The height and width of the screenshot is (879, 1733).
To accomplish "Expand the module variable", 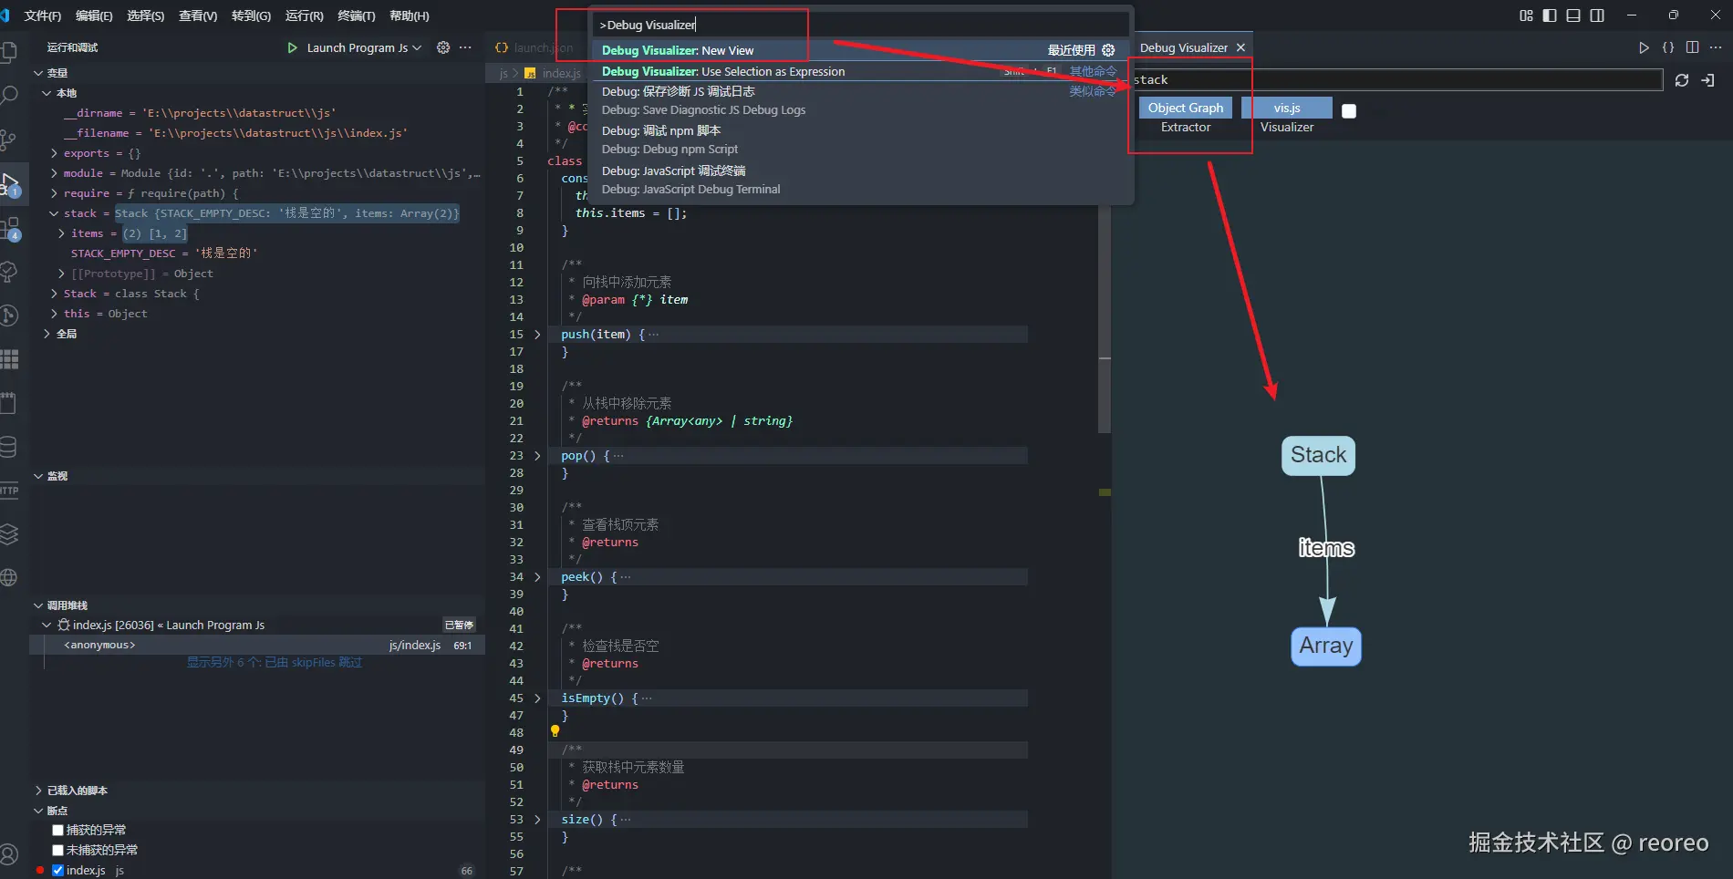I will (54, 173).
